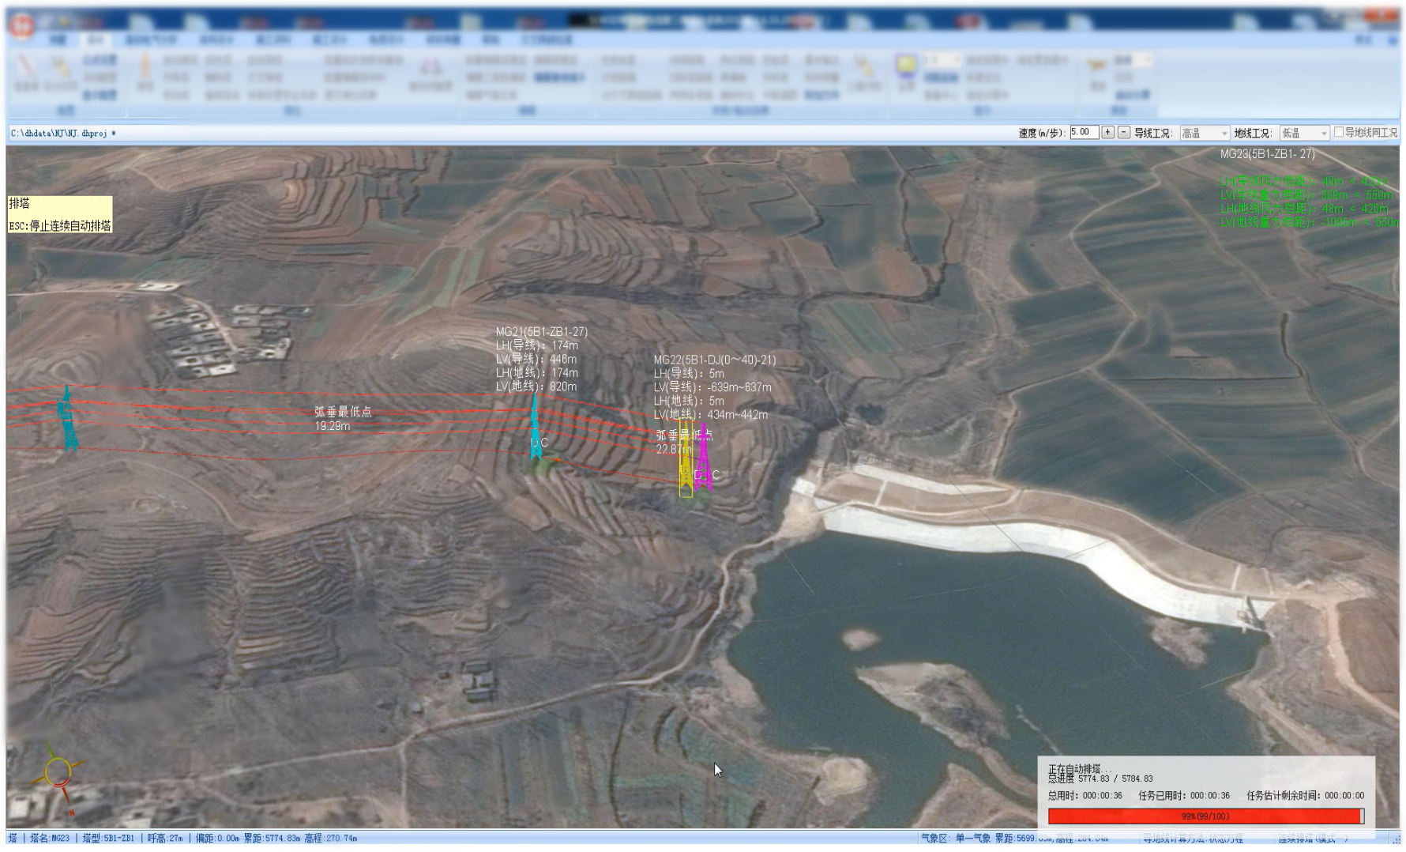Click the airplane fly-through ribbon icon

1096,66
